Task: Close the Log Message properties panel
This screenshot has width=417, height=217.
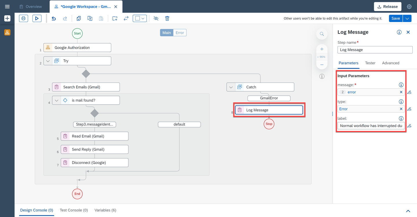Action: coord(408,32)
